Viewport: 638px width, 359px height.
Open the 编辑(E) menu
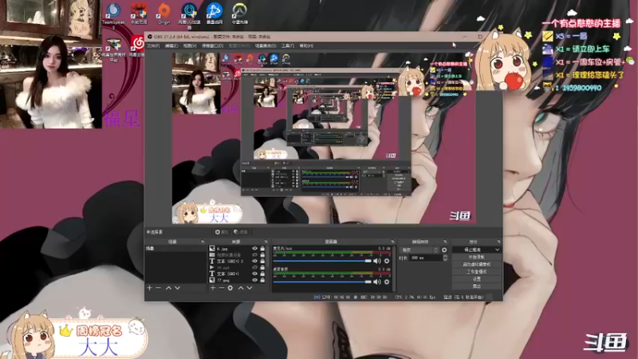(171, 46)
